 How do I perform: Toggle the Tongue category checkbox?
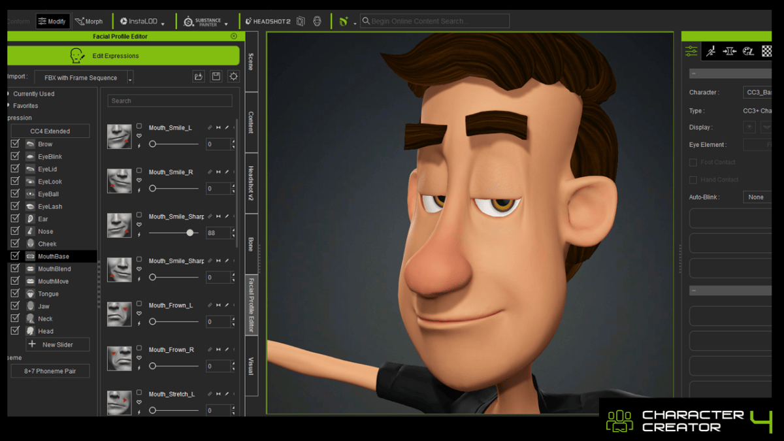point(15,293)
